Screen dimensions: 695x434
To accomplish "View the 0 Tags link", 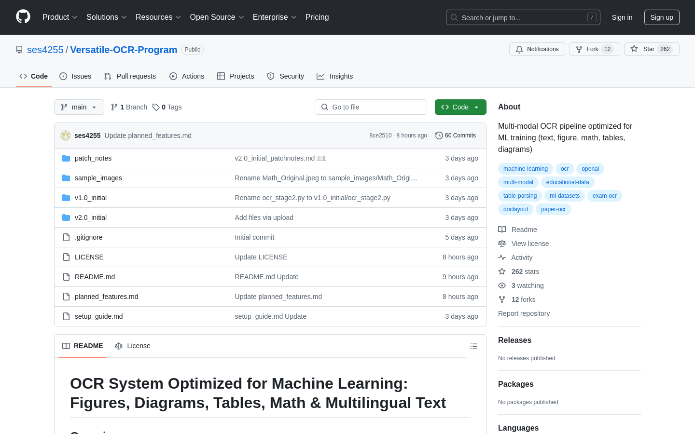I will point(167,107).
